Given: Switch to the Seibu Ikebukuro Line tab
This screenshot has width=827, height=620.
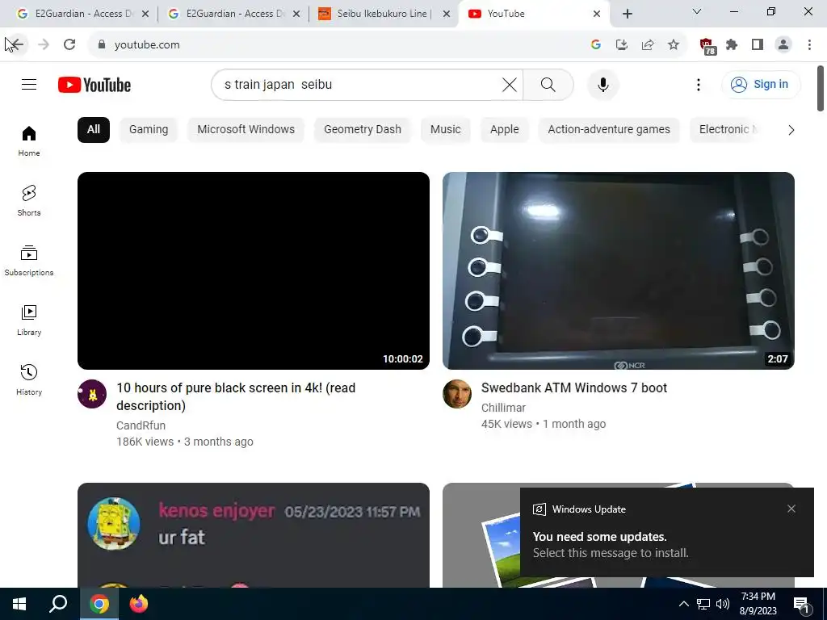Looking at the screenshot, I should pos(381,14).
